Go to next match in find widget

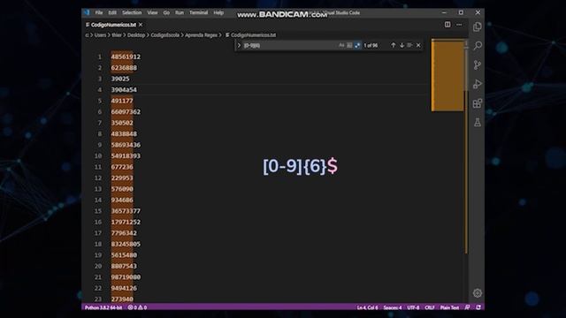click(402, 45)
